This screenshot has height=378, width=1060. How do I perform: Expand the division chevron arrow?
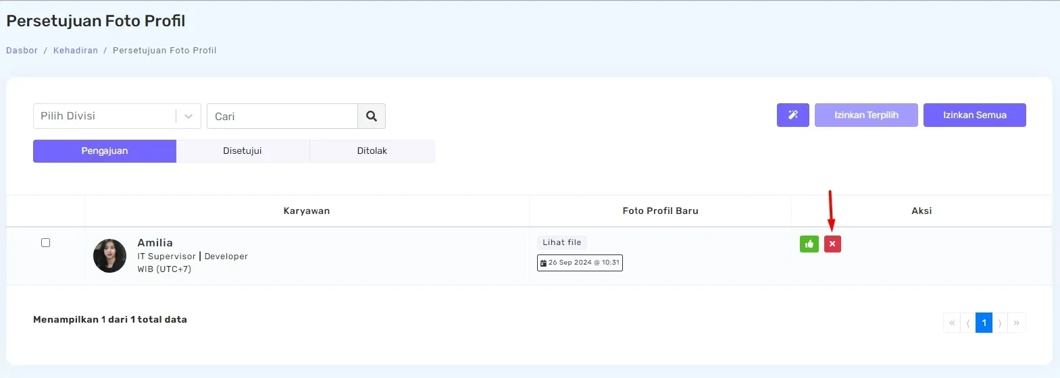[188, 116]
